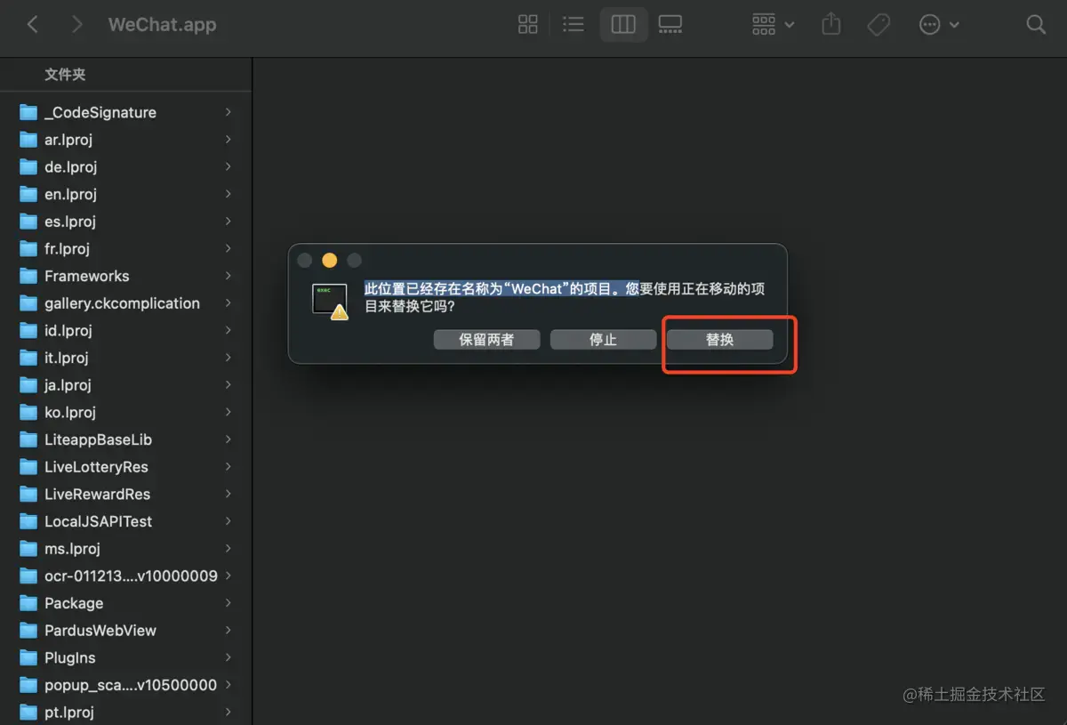This screenshot has height=725, width=1067.
Task: Expand chevron next to PlugIns
Action: 229,657
